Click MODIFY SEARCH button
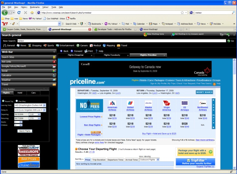The height and width of the screenshot is (174, 237). click(x=204, y=92)
